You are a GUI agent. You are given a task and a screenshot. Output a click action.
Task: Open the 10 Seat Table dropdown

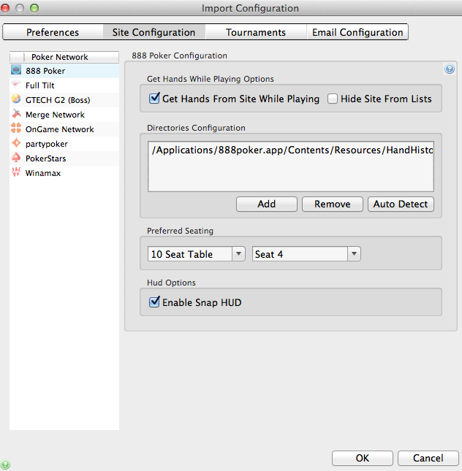click(x=197, y=254)
